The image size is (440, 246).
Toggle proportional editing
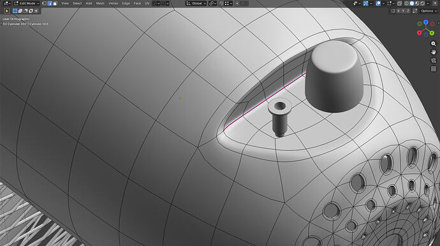pyautogui.click(x=237, y=3)
